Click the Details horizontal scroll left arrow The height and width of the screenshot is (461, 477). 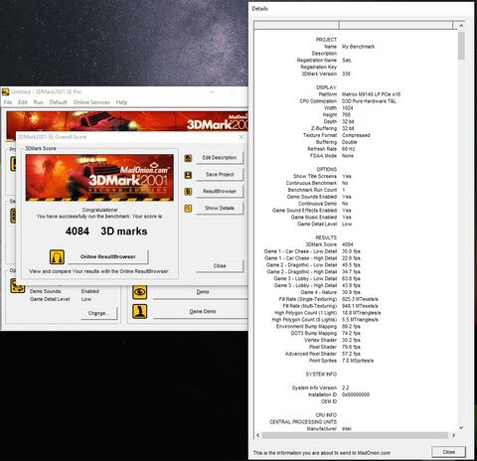pyautogui.click(x=258, y=435)
